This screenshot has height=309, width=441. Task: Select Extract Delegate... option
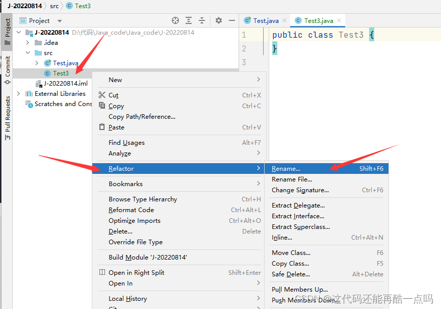pyautogui.click(x=326, y=205)
